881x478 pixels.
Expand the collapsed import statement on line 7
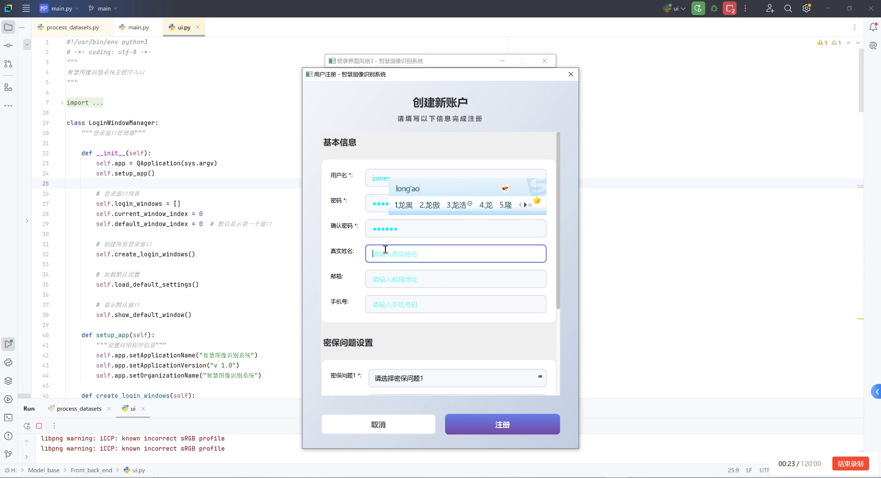coord(62,102)
